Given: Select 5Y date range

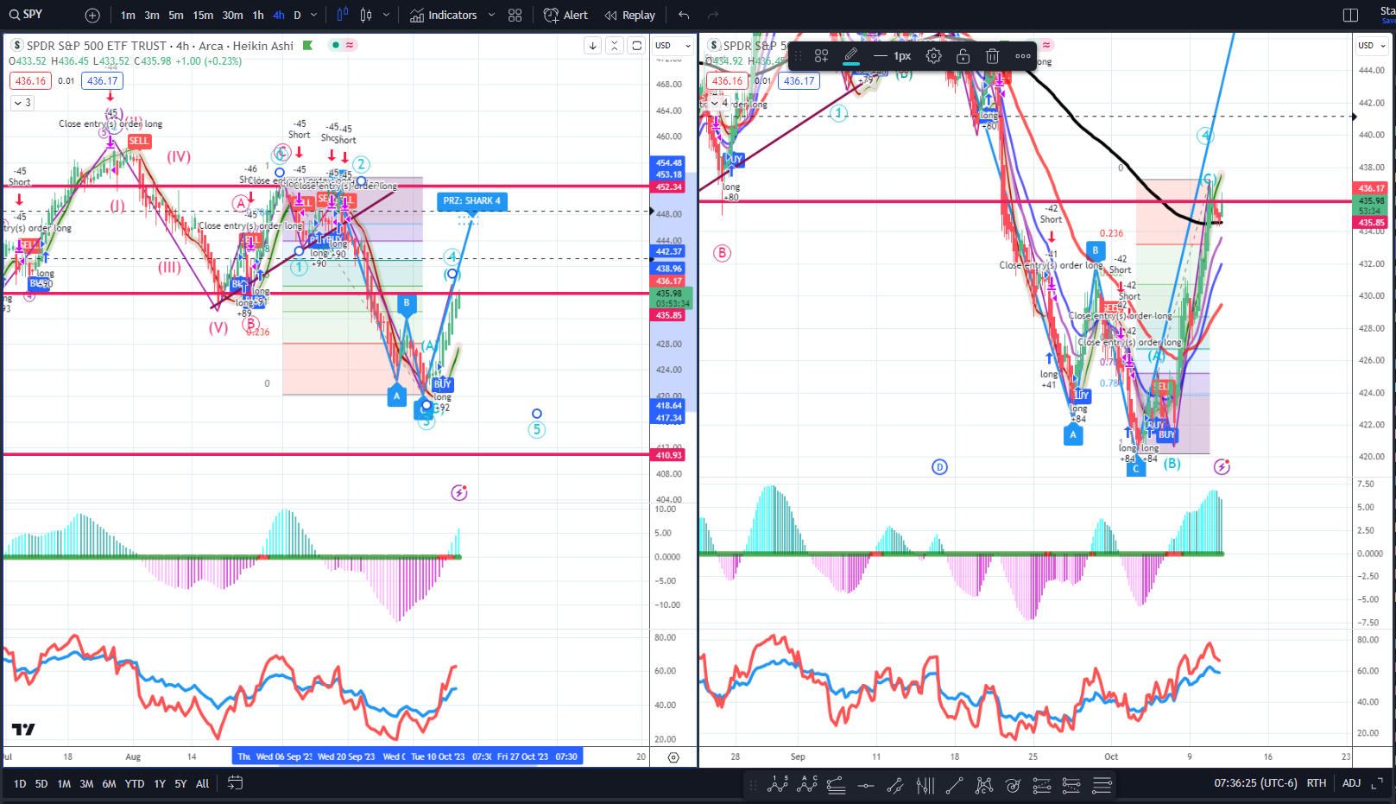Looking at the screenshot, I should [x=180, y=784].
